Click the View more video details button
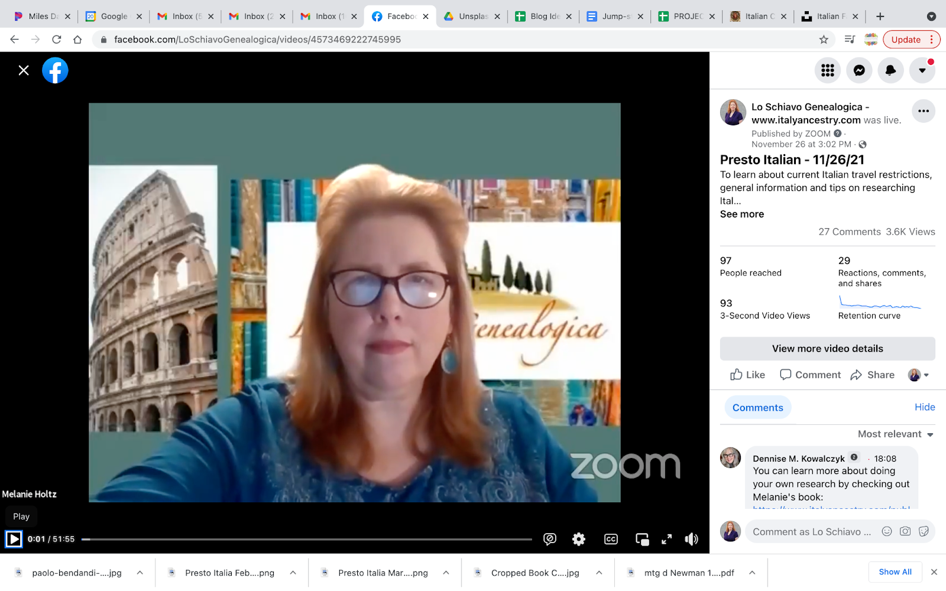Screen dimensions: 946x591 827,349
